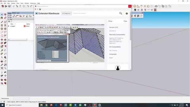Go to Extension Warehouse home page
This screenshot has height=107, width=190.
pyautogui.click(x=40, y=9)
